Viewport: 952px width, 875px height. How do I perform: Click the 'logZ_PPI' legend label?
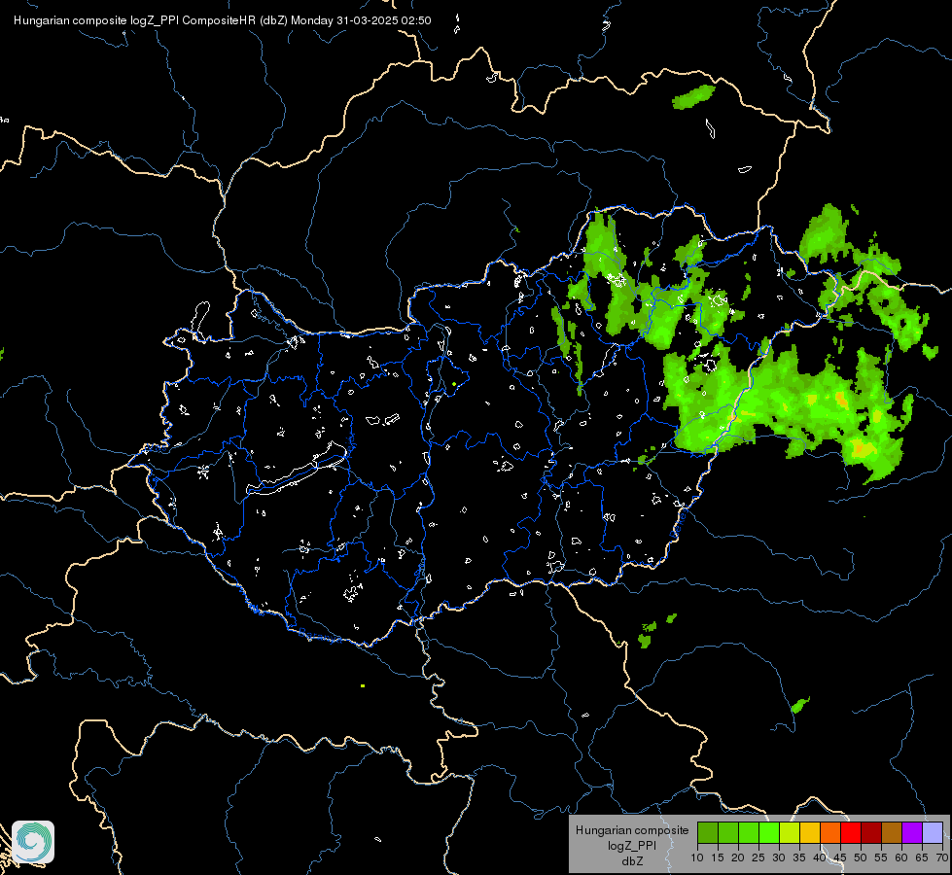pos(632,846)
